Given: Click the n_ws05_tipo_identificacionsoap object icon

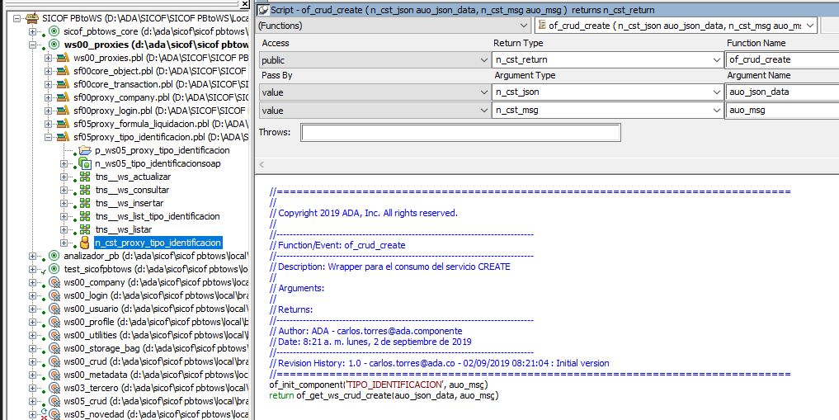Looking at the screenshot, I should point(85,163).
